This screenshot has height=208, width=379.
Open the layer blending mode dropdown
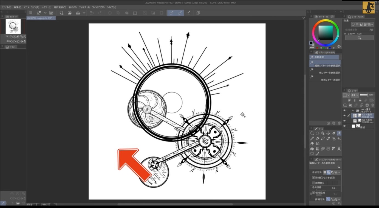point(355,95)
